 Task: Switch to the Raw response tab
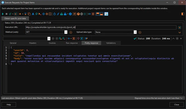click(x=72, y=43)
